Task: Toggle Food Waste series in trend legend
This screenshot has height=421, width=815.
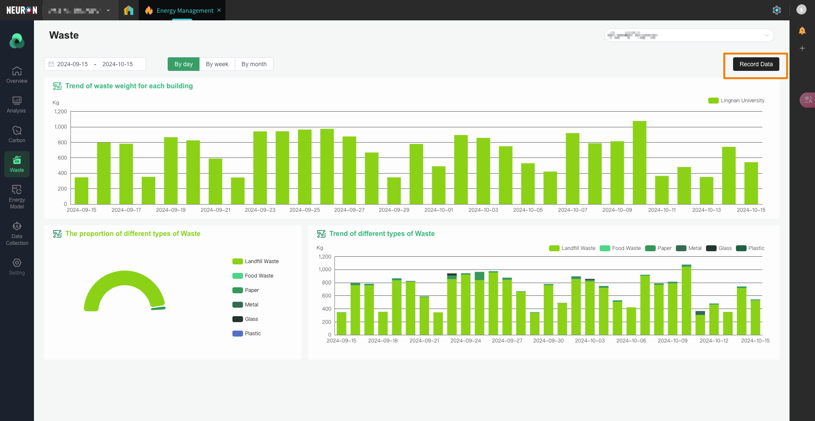Action: (620, 248)
